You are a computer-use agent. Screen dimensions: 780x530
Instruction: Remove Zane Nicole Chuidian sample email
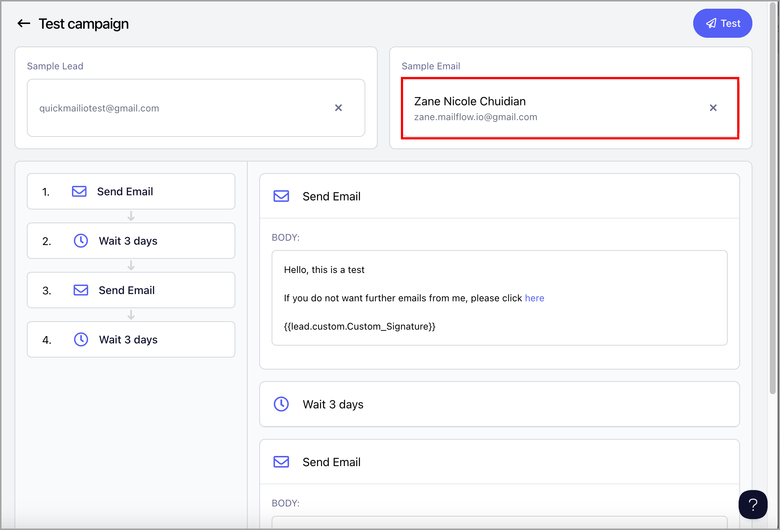click(713, 108)
